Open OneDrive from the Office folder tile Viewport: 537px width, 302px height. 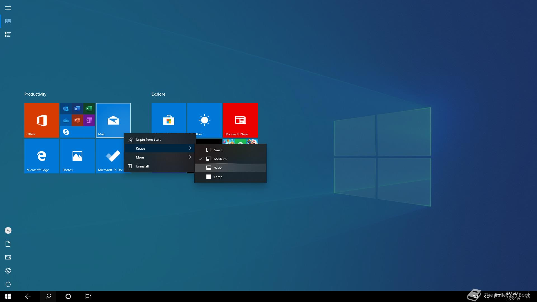click(x=66, y=120)
